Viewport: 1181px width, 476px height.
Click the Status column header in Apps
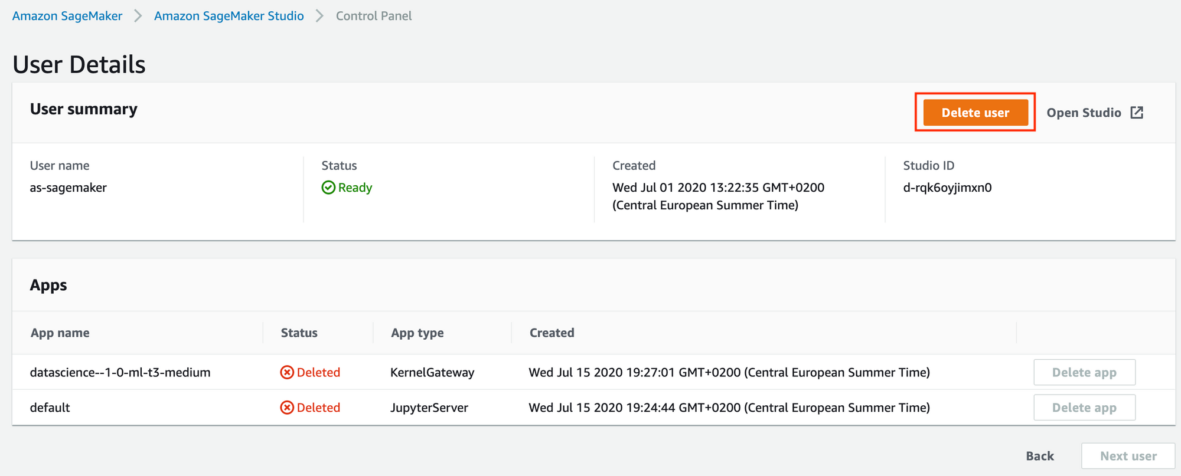pos(299,333)
